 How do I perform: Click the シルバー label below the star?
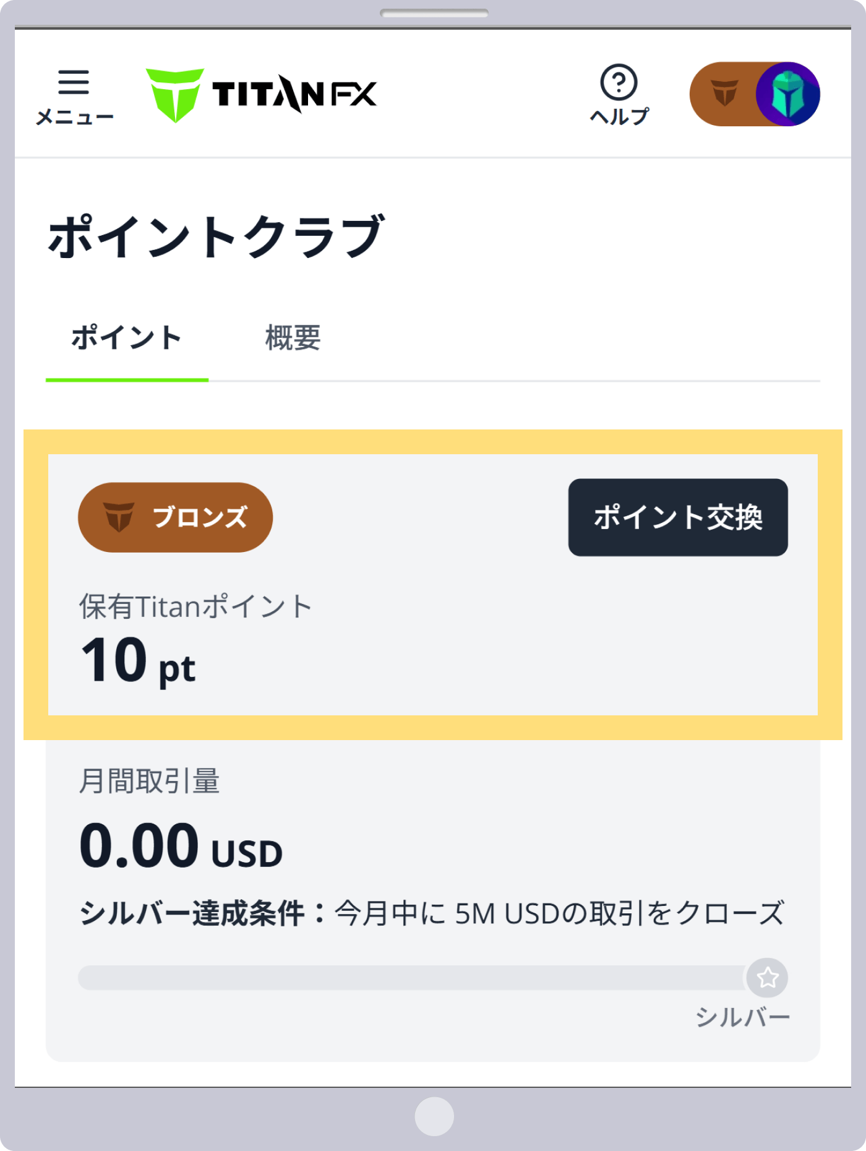[x=742, y=1017]
